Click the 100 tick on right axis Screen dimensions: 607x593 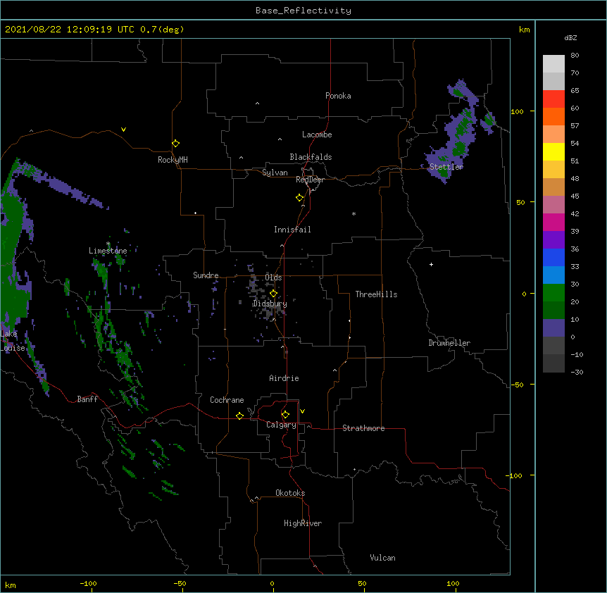(517, 111)
